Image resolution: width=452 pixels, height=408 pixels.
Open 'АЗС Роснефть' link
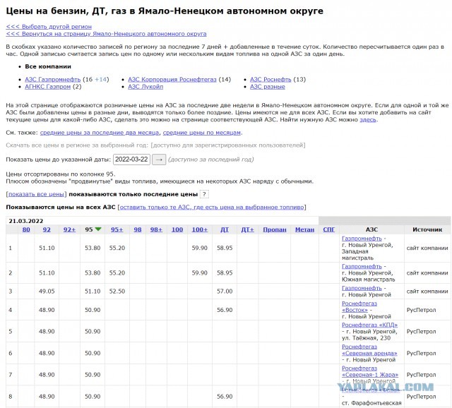click(x=270, y=79)
